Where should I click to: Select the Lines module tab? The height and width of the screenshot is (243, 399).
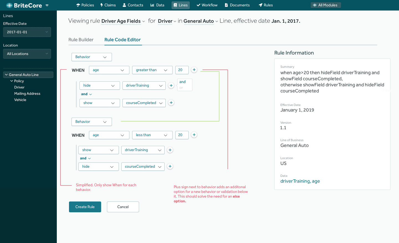(x=181, y=5)
